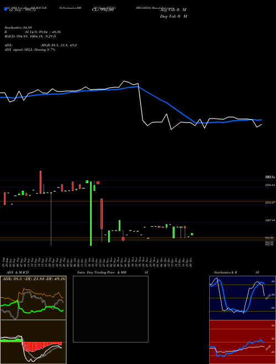Click the 1022.97 price level label
276x364 pixels.
point(270,202)
